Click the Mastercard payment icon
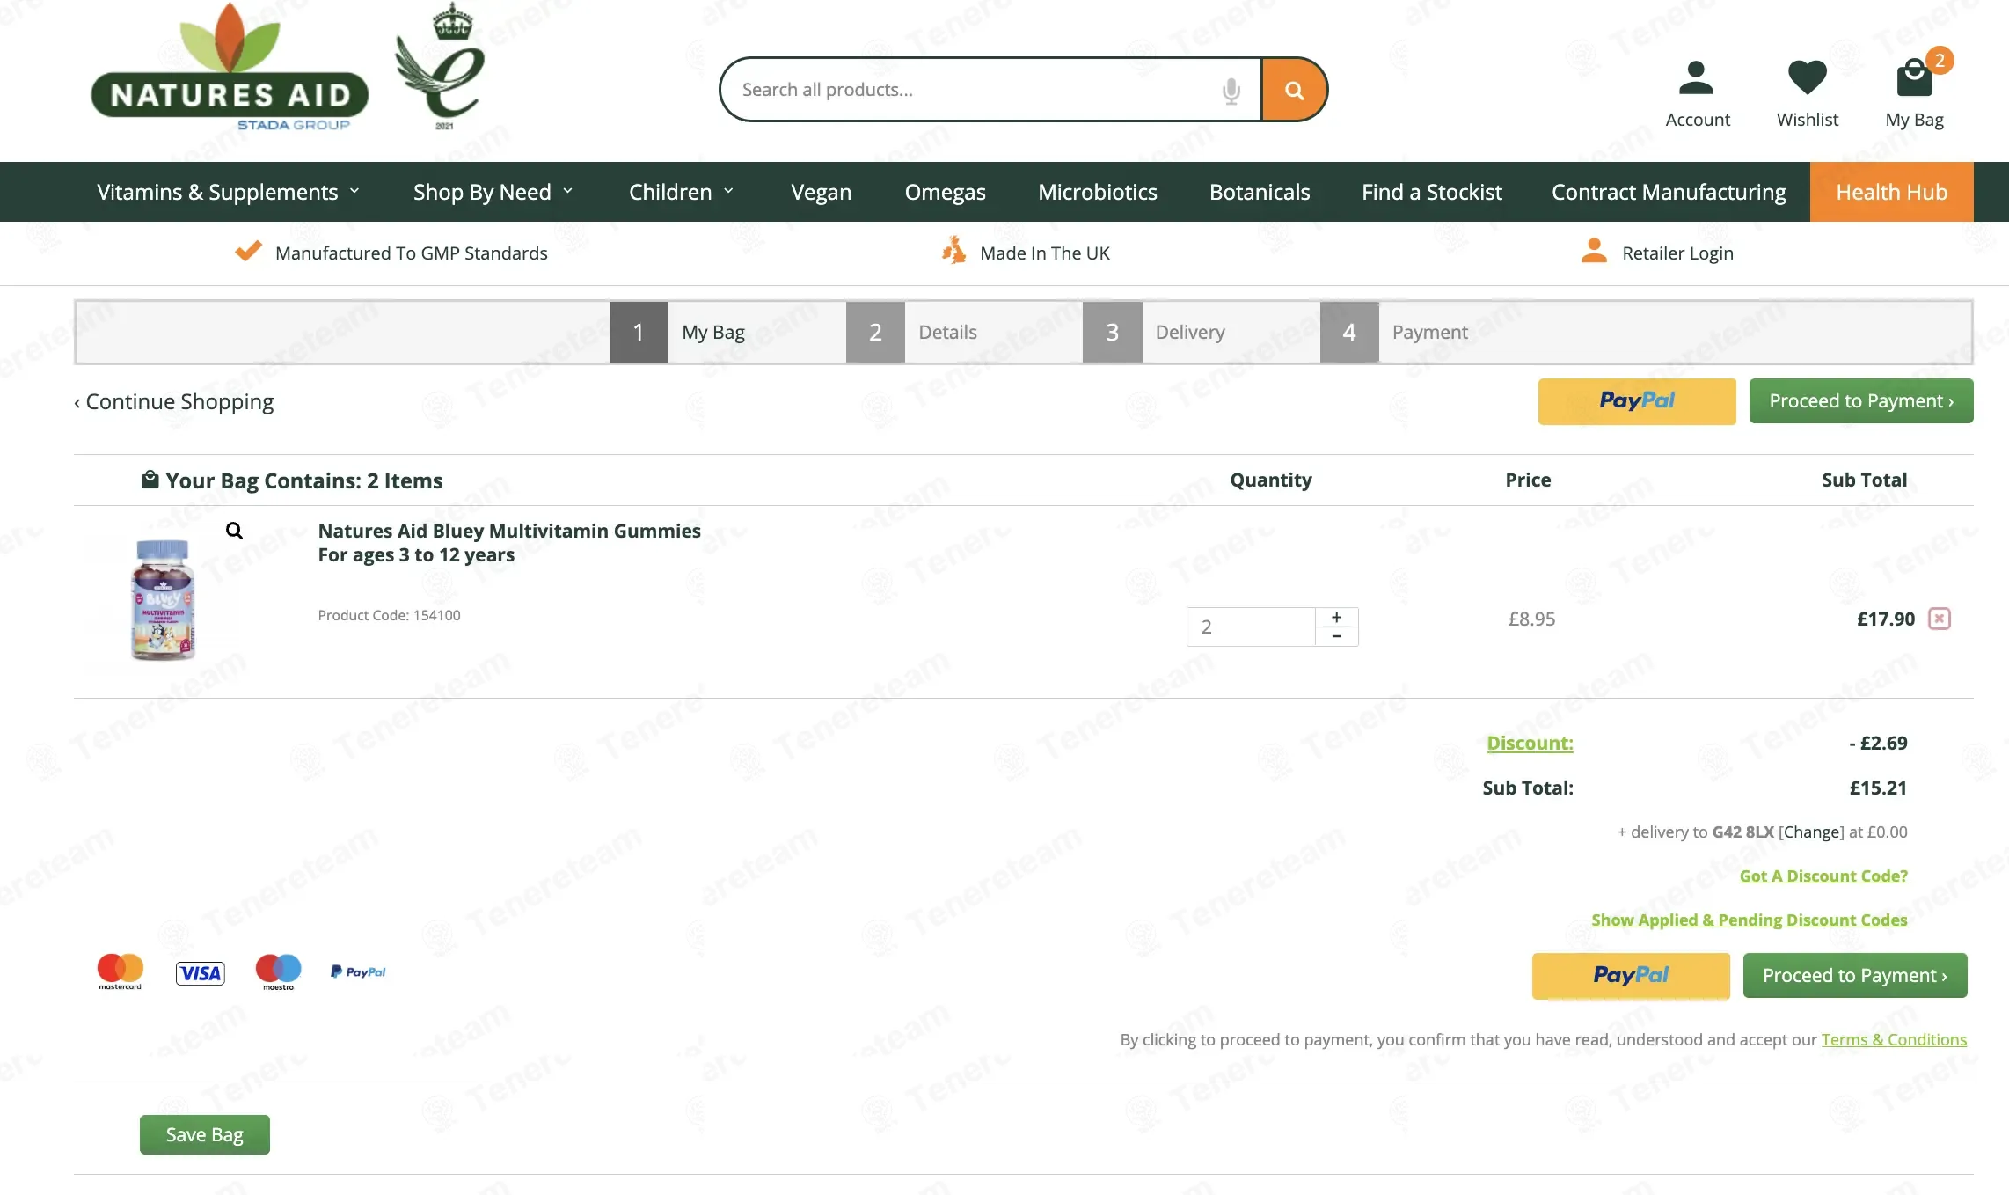Screen dimensions: 2009x1195 pos(120,971)
